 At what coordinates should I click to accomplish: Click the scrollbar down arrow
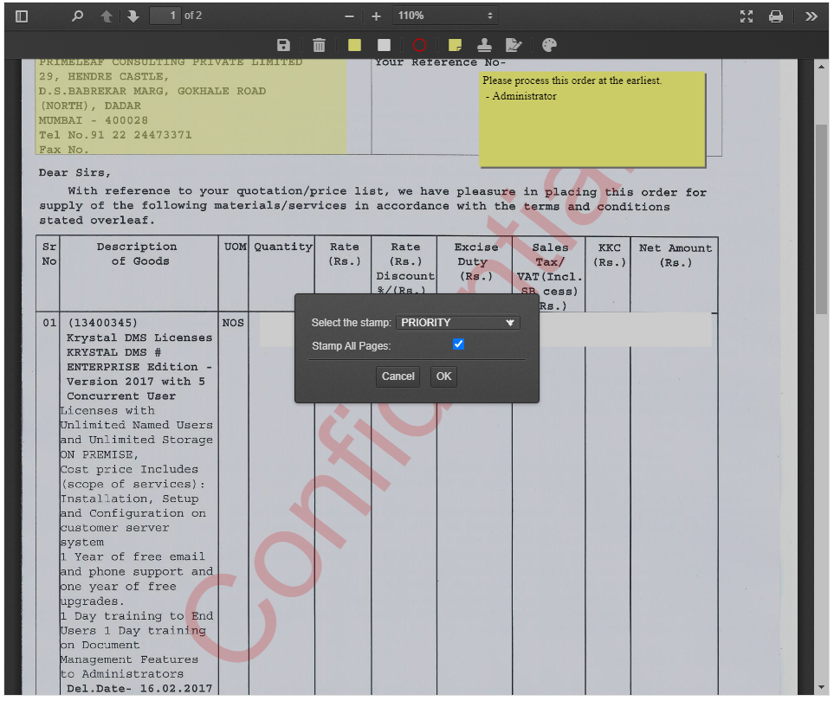pyautogui.click(x=822, y=688)
